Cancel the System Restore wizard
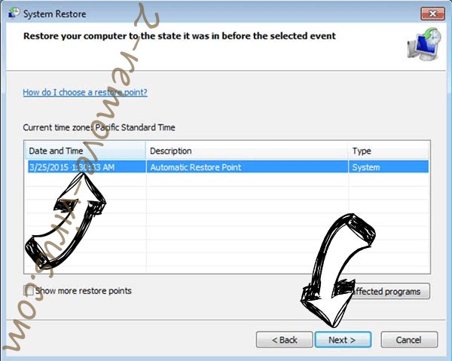 click(x=409, y=340)
